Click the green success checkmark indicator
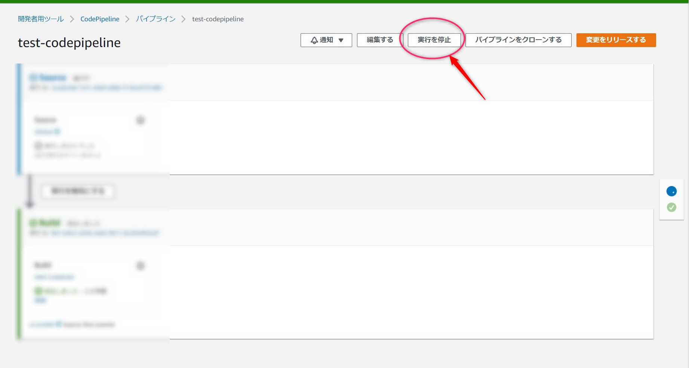689x368 pixels. coord(671,207)
